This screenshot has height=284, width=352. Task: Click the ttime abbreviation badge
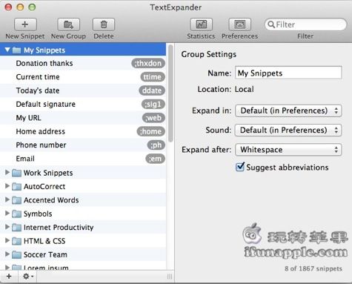(153, 77)
